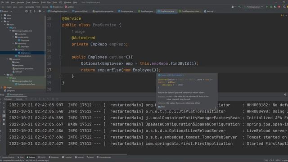The height and width of the screenshot is (162, 288).
Task: Expand the target folder in tree
Action: [x=2, y=87]
